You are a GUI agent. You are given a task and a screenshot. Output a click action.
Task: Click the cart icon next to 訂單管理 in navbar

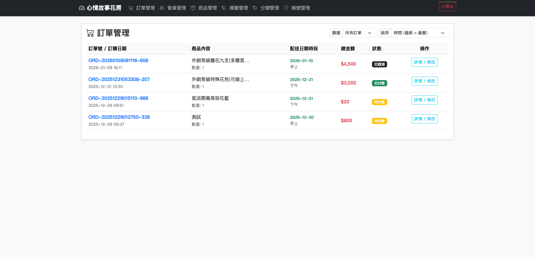[131, 8]
